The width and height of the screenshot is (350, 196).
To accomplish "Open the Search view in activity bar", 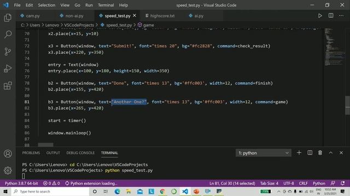I will click(8, 34).
